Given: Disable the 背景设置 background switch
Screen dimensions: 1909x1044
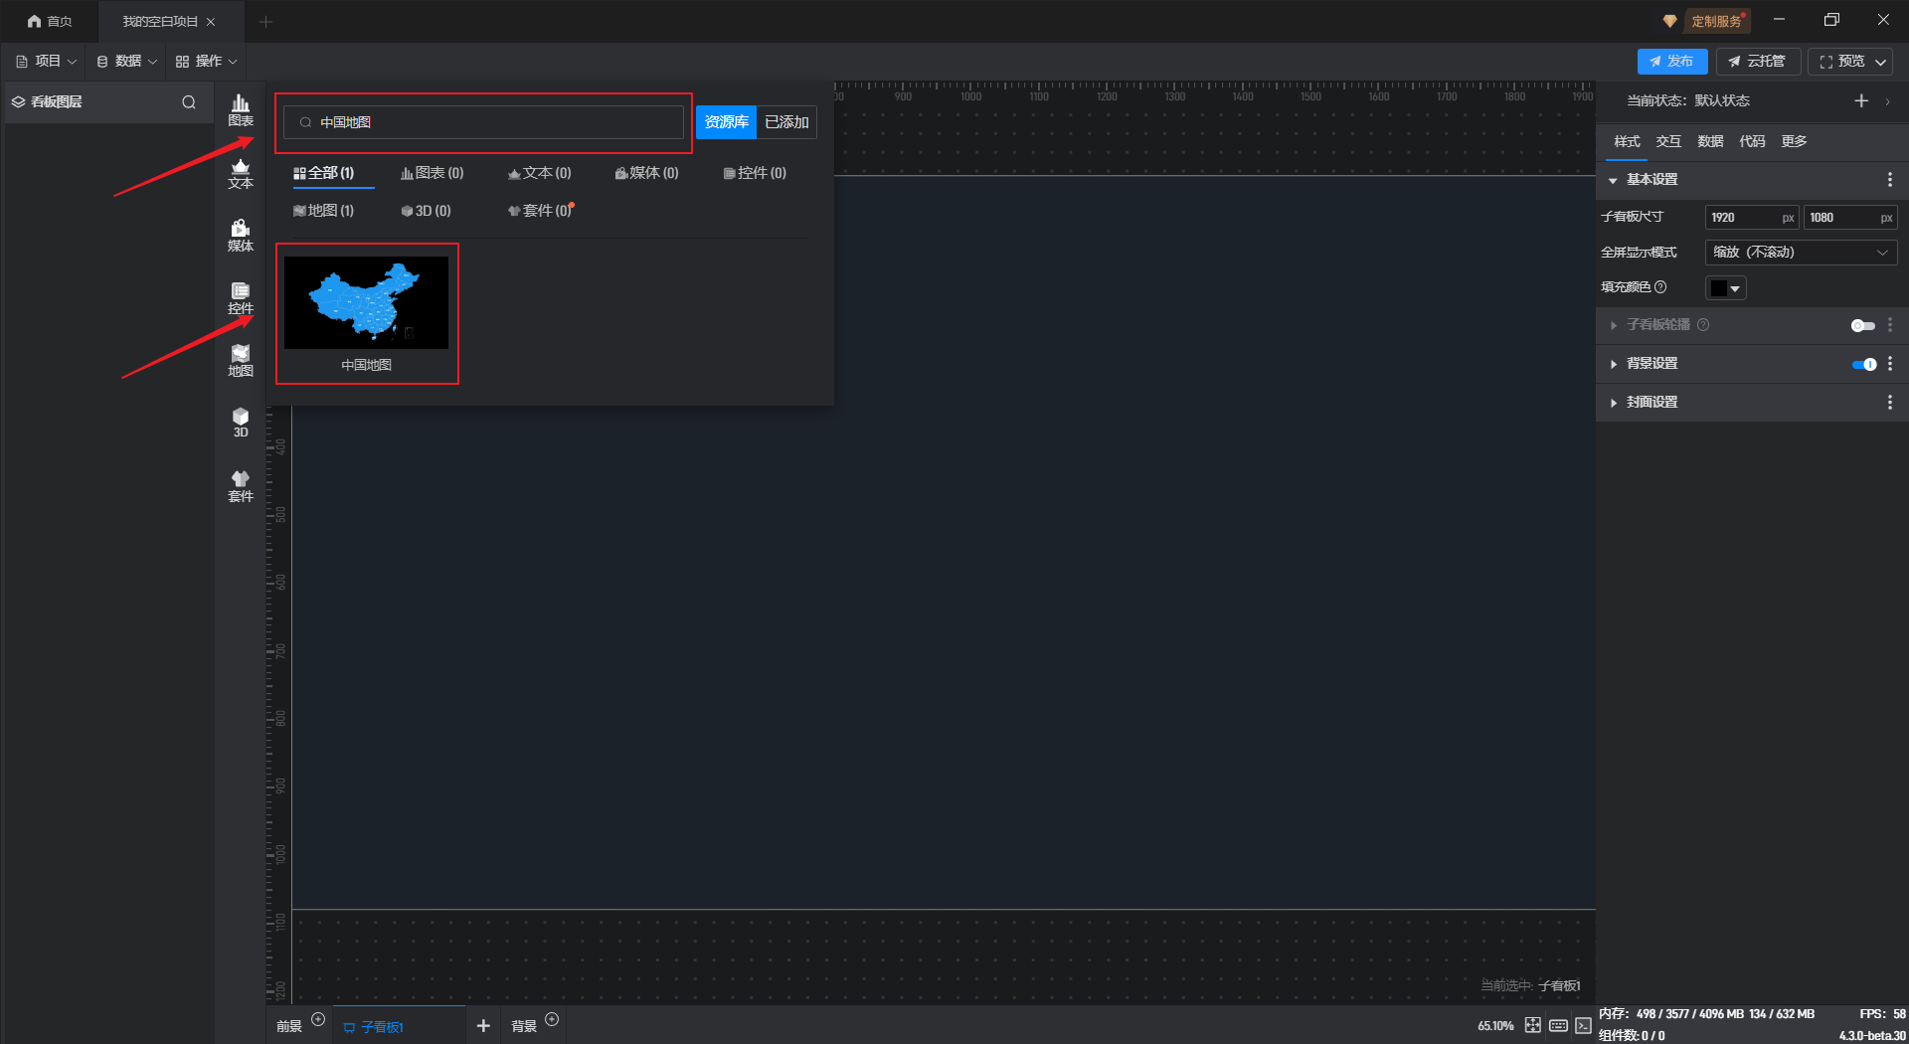Looking at the screenshot, I should pos(1863,364).
